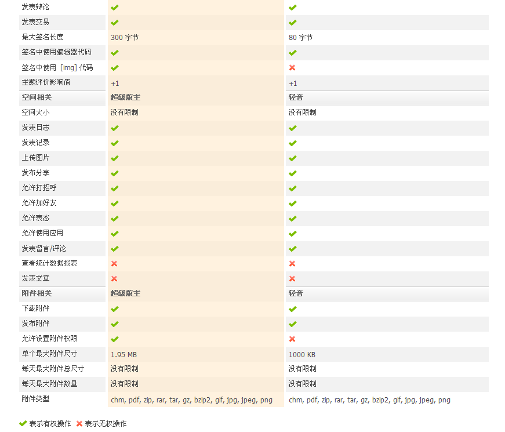This screenshot has height=432, width=505.
Task: Click the 附件相关 section header
Action: pos(37,293)
